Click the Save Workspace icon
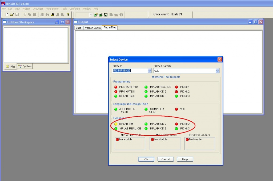Viewport: 273px width, 181px height. [x=106, y=15]
